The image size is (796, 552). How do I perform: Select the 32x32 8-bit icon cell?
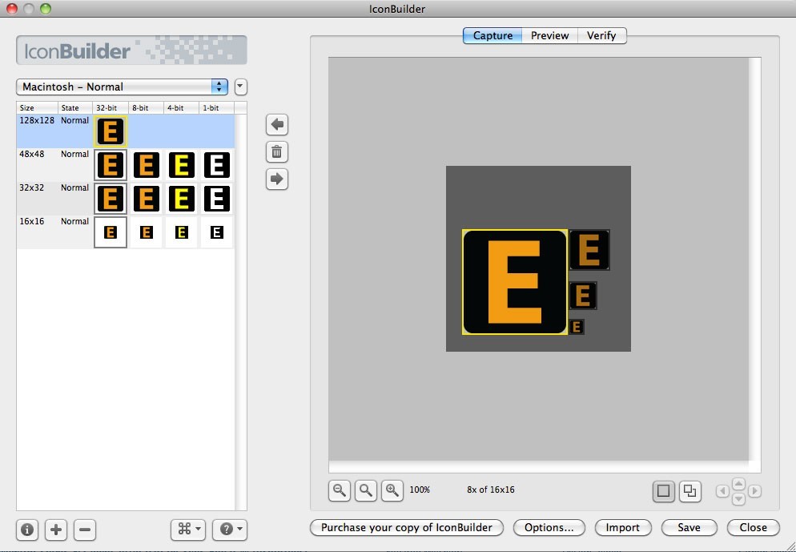click(147, 198)
